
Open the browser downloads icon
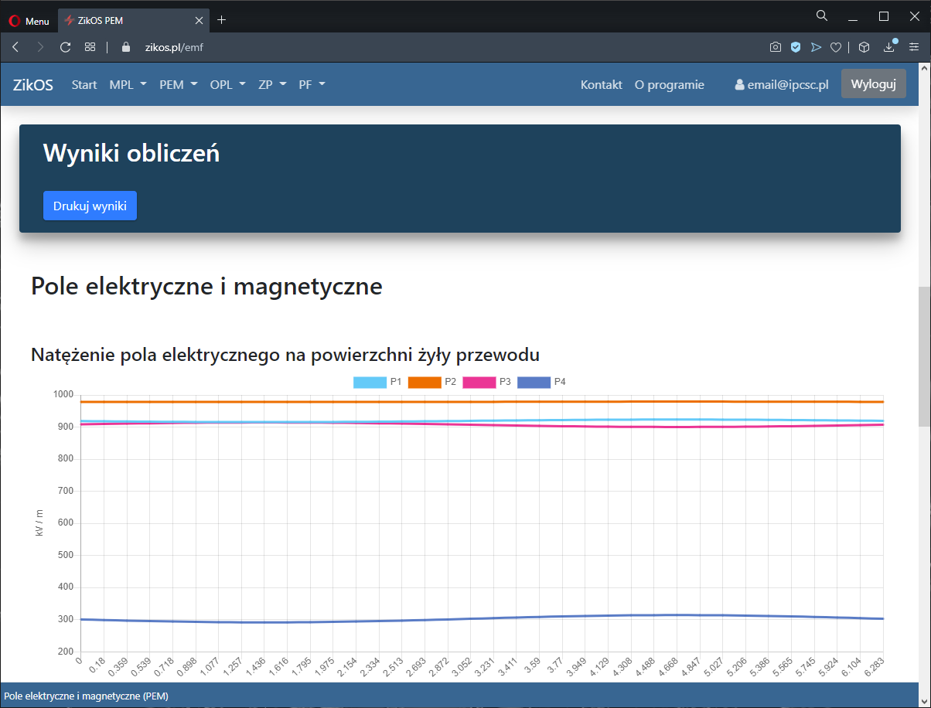pyautogui.click(x=889, y=47)
